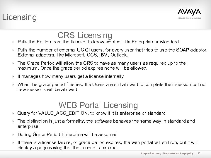Click the slide page number 18
Screen dimensions: 211x158
(x=199, y=153)
